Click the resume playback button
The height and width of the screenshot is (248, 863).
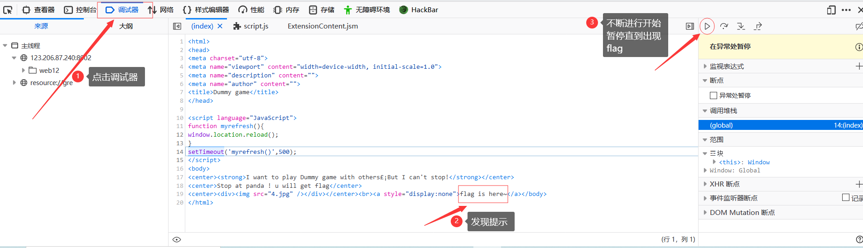pos(707,26)
